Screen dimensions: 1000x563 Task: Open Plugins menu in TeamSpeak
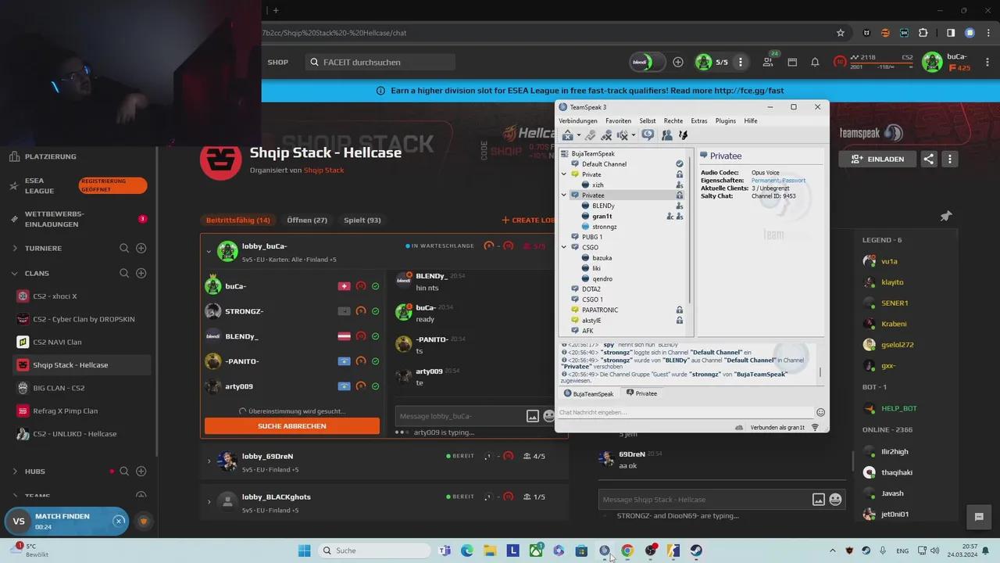pyautogui.click(x=726, y=121)
